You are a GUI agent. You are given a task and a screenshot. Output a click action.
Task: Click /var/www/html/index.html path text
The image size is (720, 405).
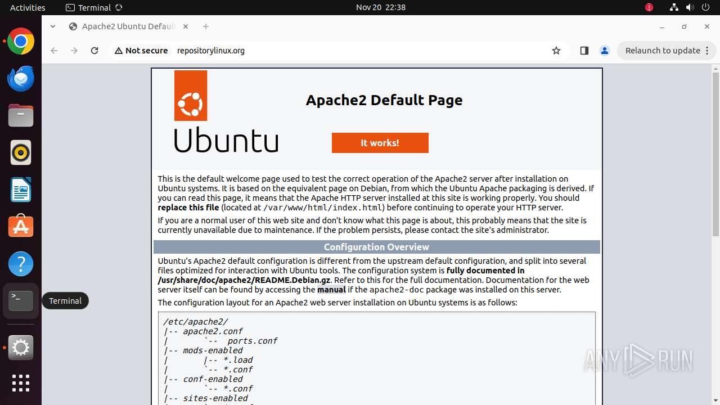coord(323,208)
